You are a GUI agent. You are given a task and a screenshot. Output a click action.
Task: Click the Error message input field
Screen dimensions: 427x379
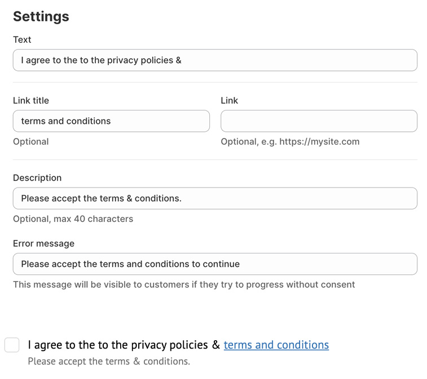pos(215,264)
